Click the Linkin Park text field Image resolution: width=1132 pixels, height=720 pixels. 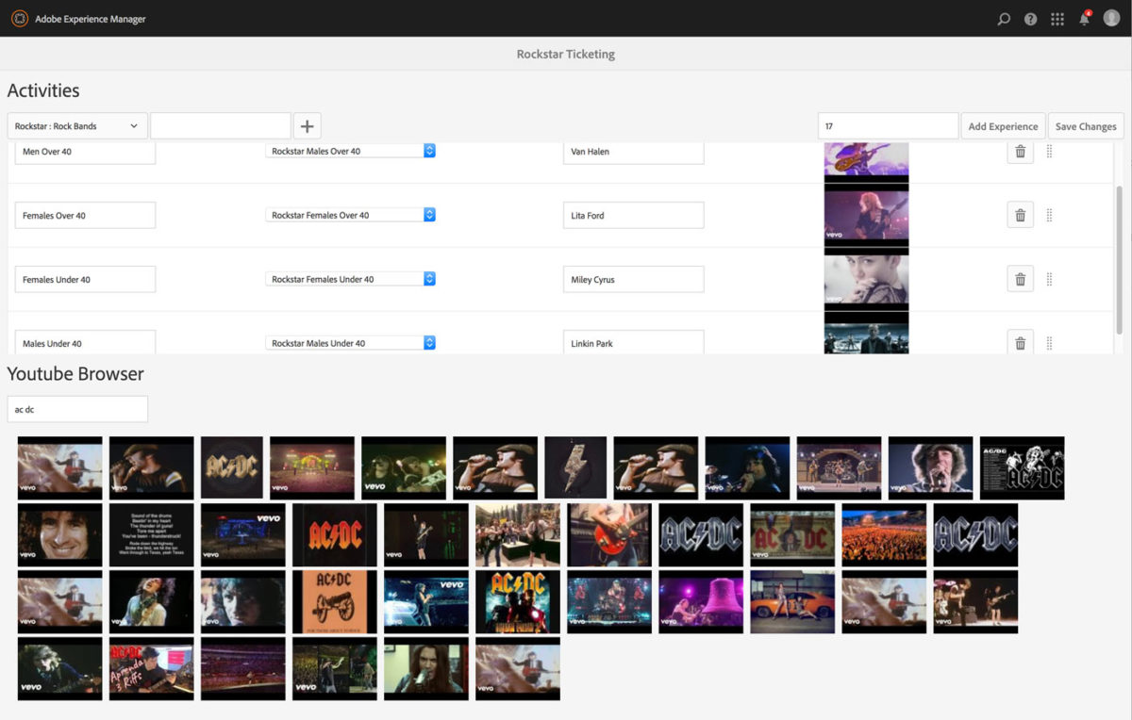click(x=633, y=342)
